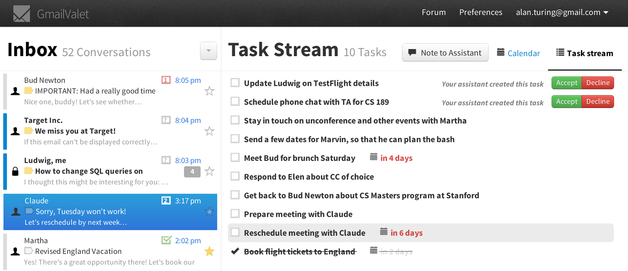Open the Inbox dropdown menu
The image size is (628, 271).
pyautogui.click(x=208, y=51)
